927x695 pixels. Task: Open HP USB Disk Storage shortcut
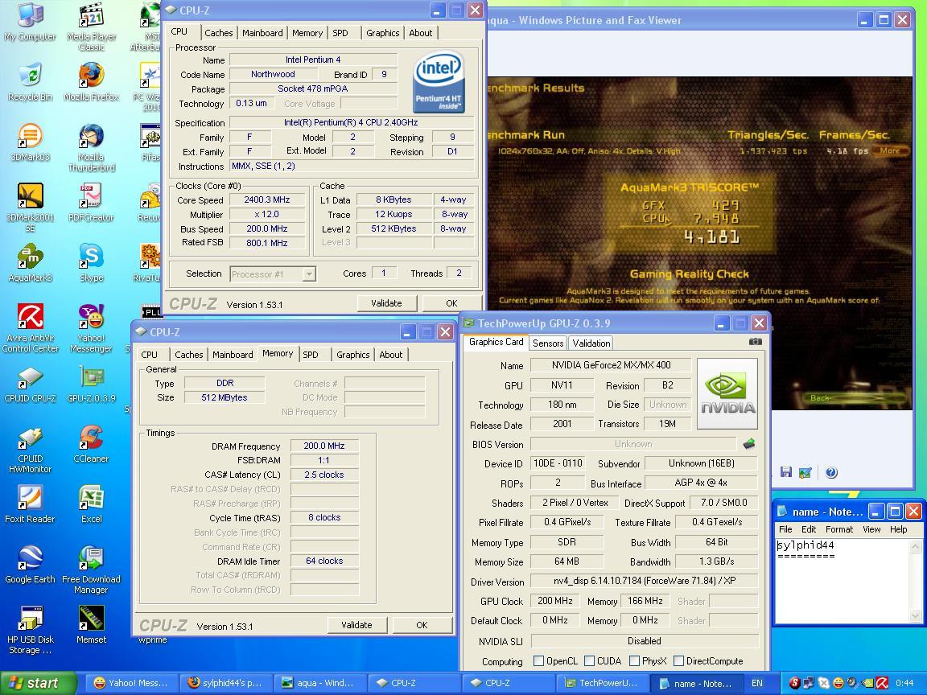30,630
